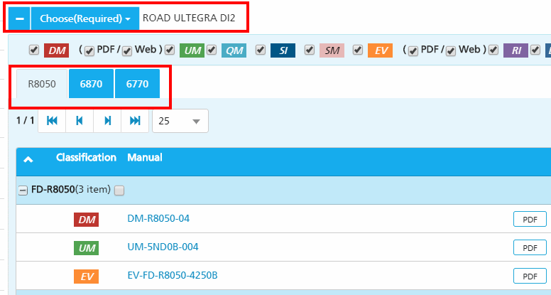Go to next page of results
The width and height of the screenshot is (551, 295).
(x=107, y=121)
